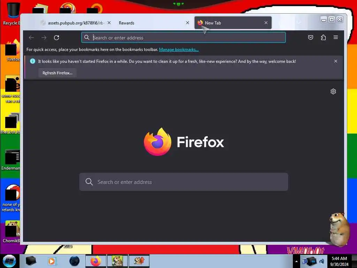Open the list all tabs dropdown
The height and width of the screenshot is (268, 357).
pyautogui.click(x=299, y=22)
